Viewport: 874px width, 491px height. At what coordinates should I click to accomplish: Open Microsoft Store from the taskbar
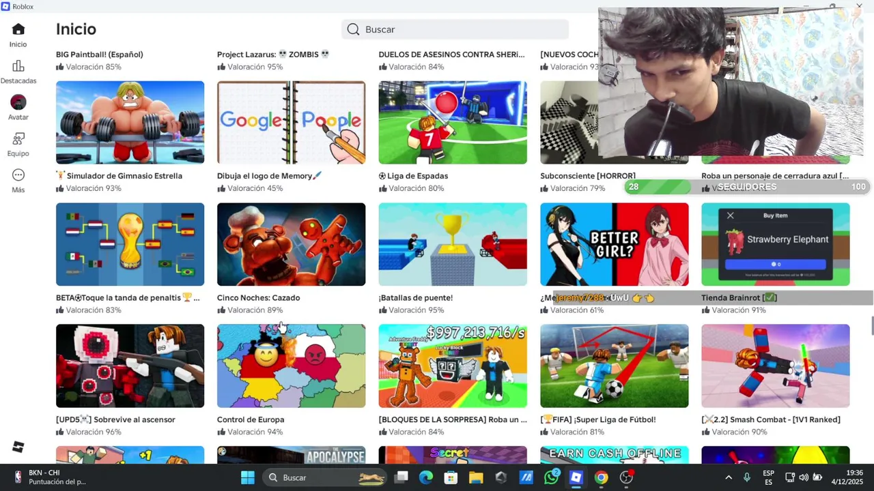pyautogui.click(x=451, y=477)
